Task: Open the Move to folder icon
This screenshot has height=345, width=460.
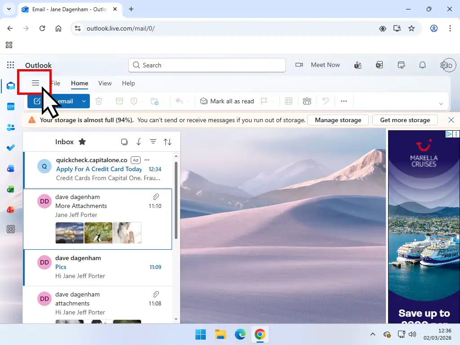Action: click(x=155, y=101)
